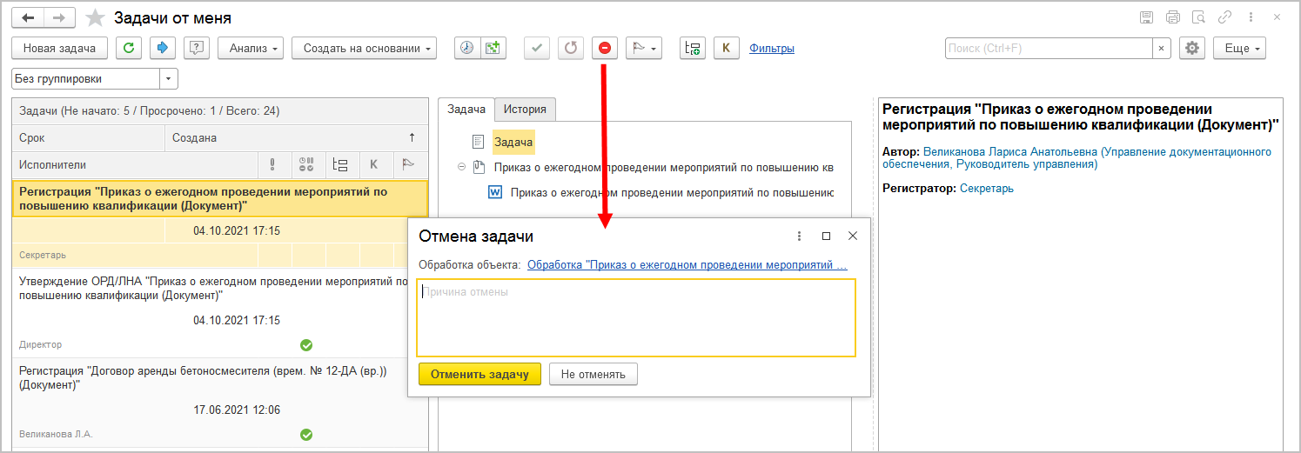
Task: Open the Секретарь registrar link
Action: click(987, 188)
